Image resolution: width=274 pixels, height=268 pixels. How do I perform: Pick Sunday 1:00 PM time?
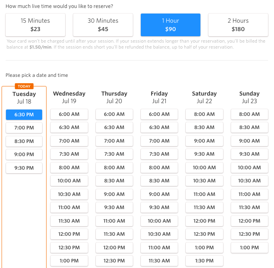[249, 248]
